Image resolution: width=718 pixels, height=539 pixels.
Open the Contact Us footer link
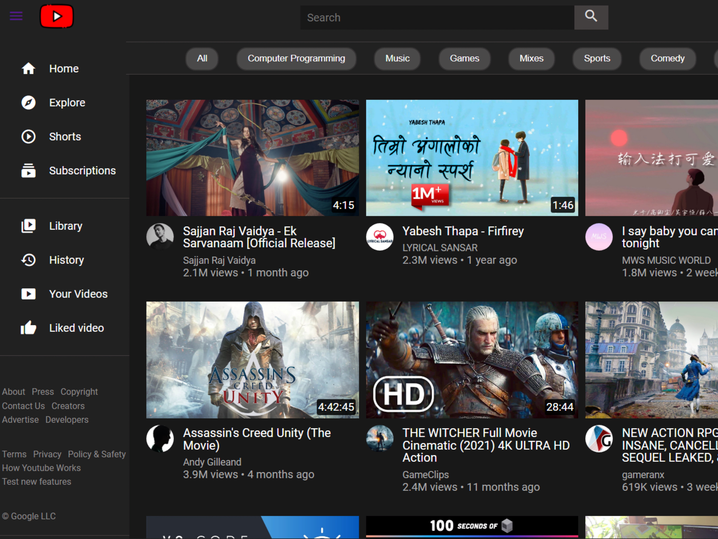pyautogui.click(x=23, y=405)
